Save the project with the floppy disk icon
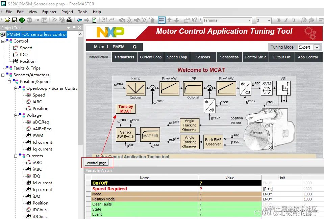 (15, 20)
